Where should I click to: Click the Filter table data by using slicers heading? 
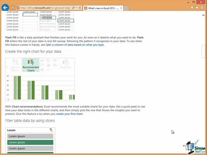pyautogui.click(x=30, y=121)
